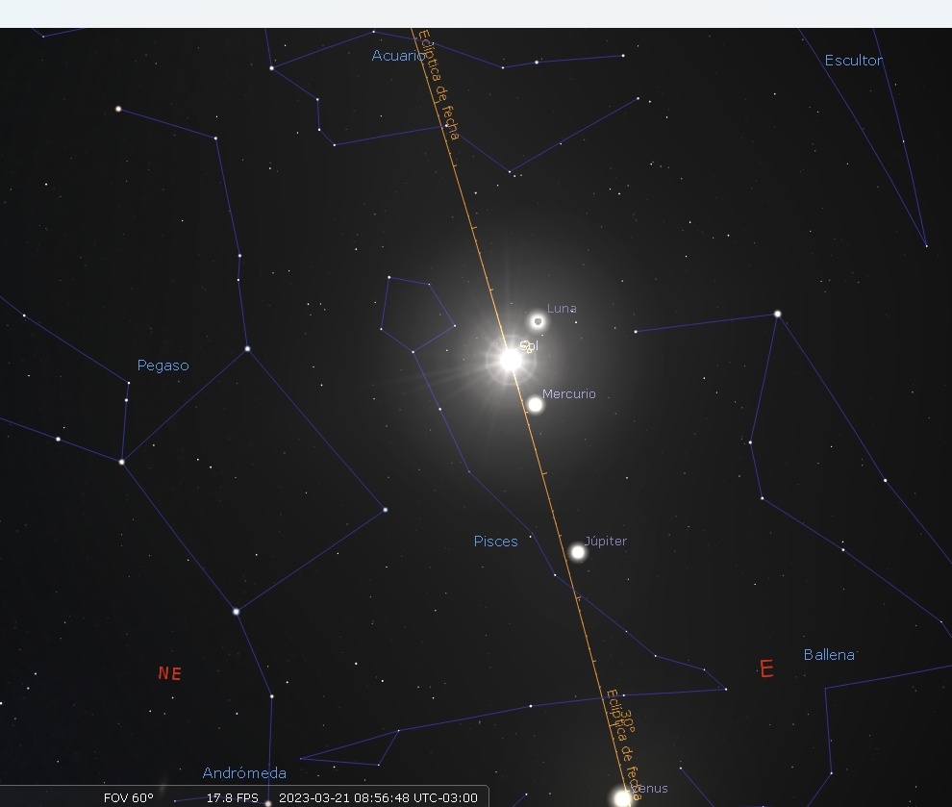Click the Escultor constellation label
952x807 pixels.
(854, 61)
